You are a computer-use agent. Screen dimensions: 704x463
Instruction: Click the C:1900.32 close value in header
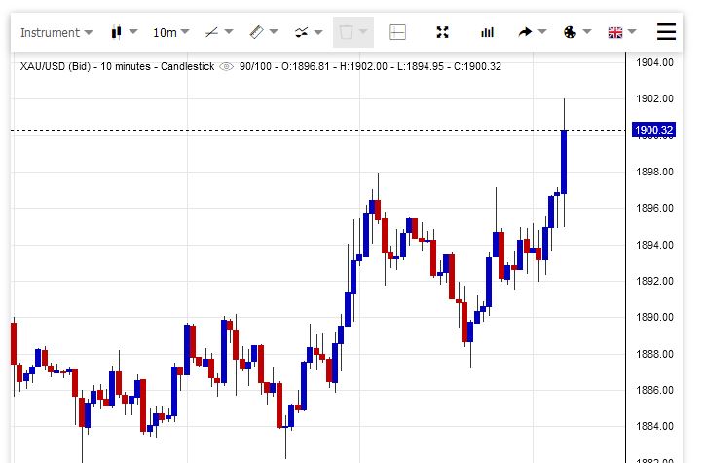coord(477,66)
